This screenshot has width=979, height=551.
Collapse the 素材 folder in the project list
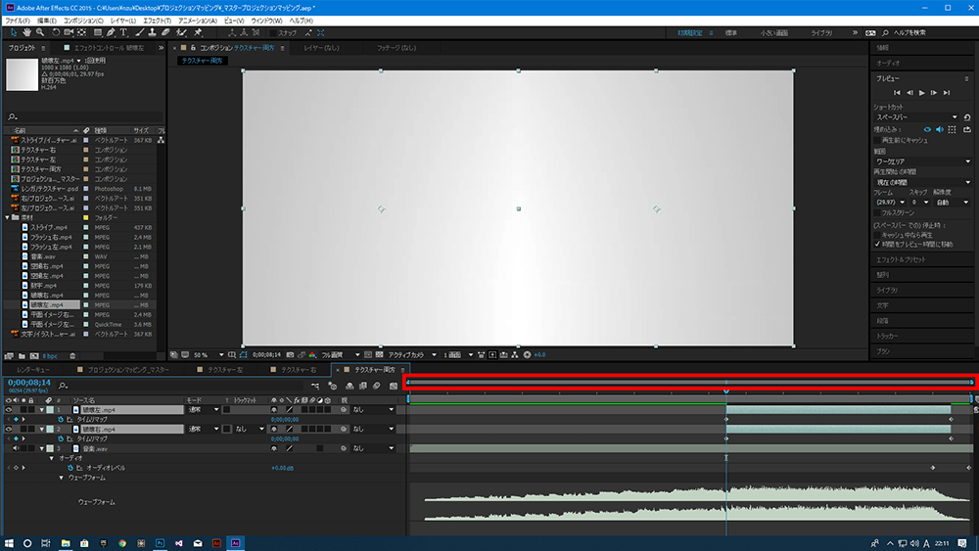[9, 217]
